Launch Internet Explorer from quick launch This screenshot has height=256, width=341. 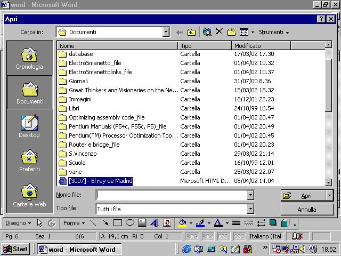coord(186,249)
